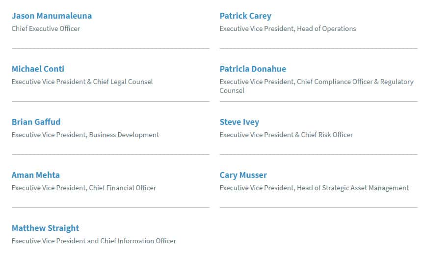Click Matthew Straight's name link
Viewport: 424px width, 258px height.
click(x=45, y=228)
